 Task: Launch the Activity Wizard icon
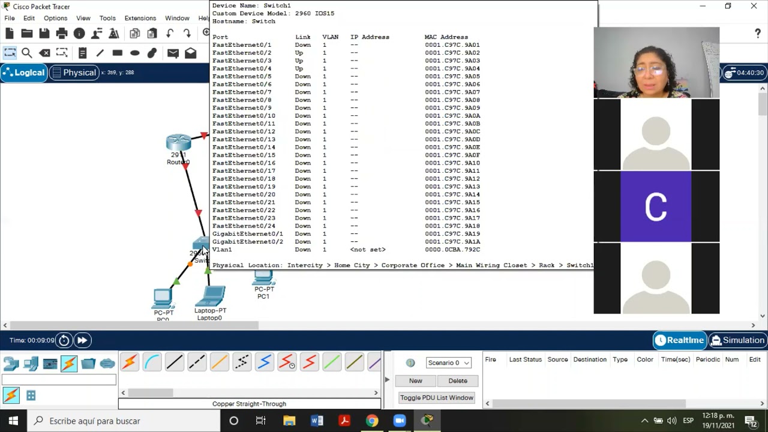(113, 33)
